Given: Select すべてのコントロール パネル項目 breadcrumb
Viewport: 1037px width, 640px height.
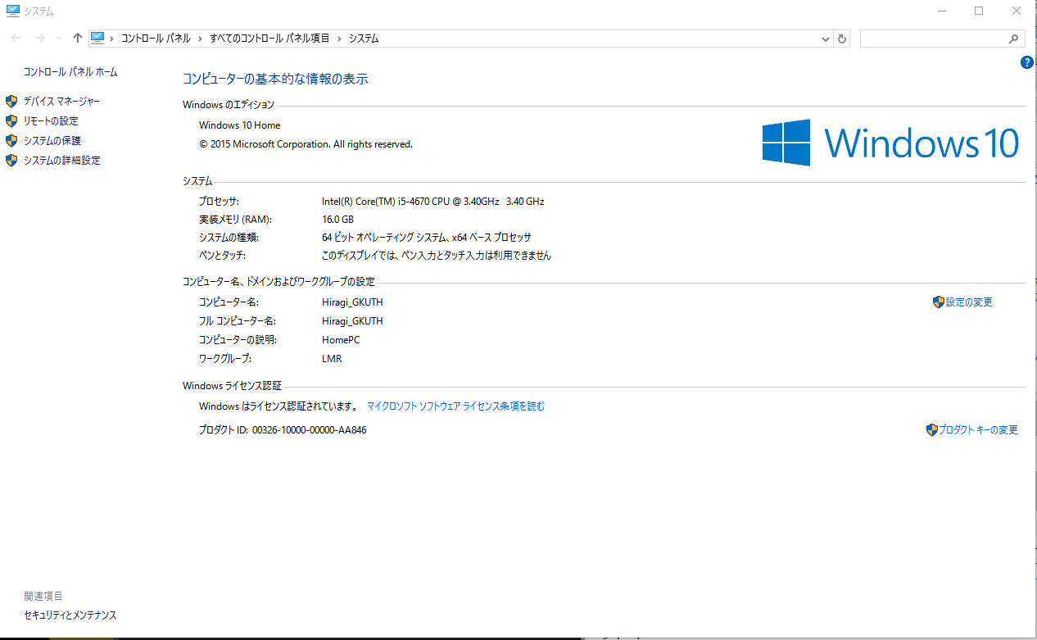Looking at the screenshot, I should coord(269,39).
